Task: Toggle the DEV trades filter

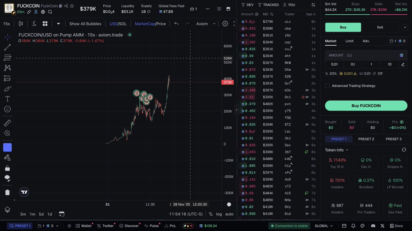Action: click(x=247, y=5)
